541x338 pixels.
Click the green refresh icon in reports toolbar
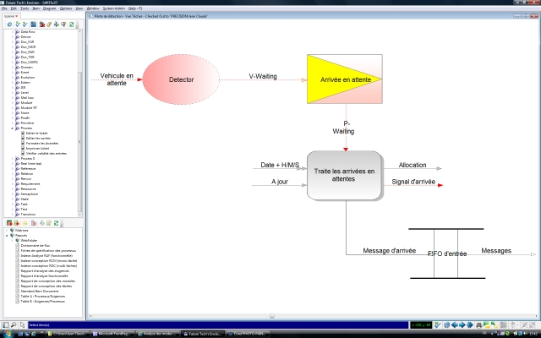click(56, 223)
